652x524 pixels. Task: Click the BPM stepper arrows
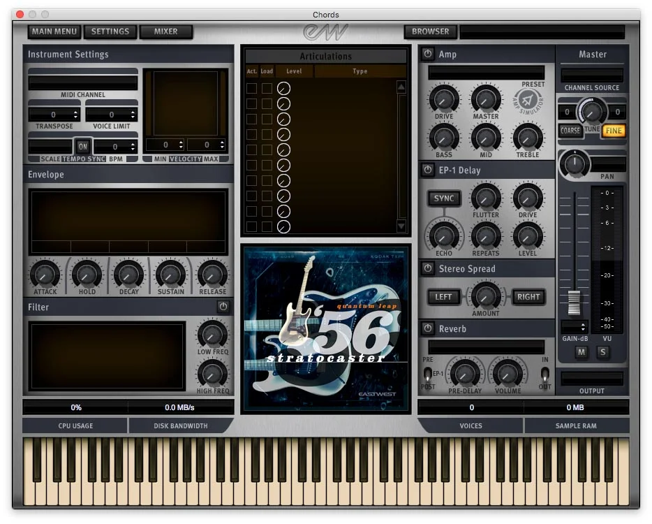coord(133,147)
